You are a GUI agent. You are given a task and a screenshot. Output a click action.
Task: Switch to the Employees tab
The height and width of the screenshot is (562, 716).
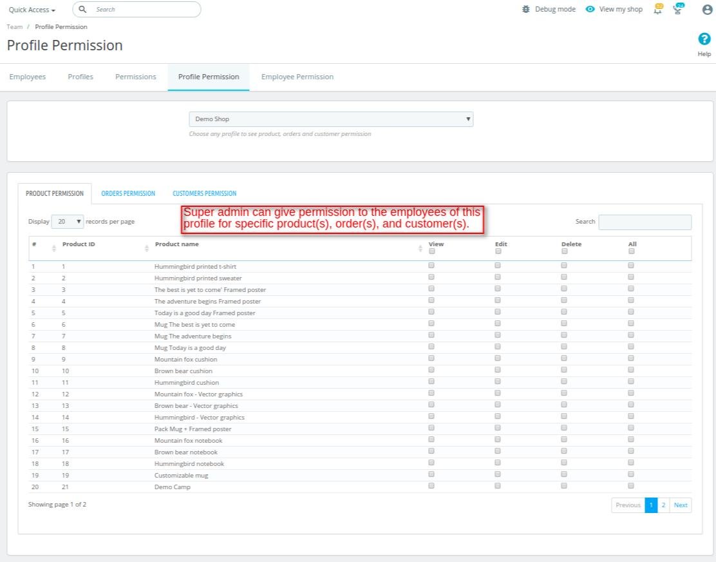(28, 77)
